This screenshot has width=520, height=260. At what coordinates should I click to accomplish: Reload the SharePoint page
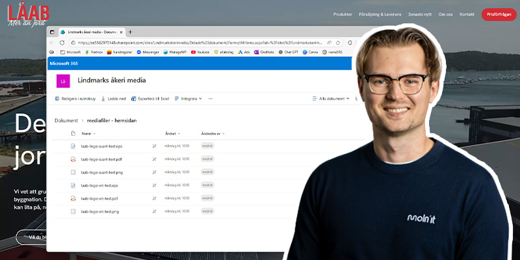(x=62, y=43)
